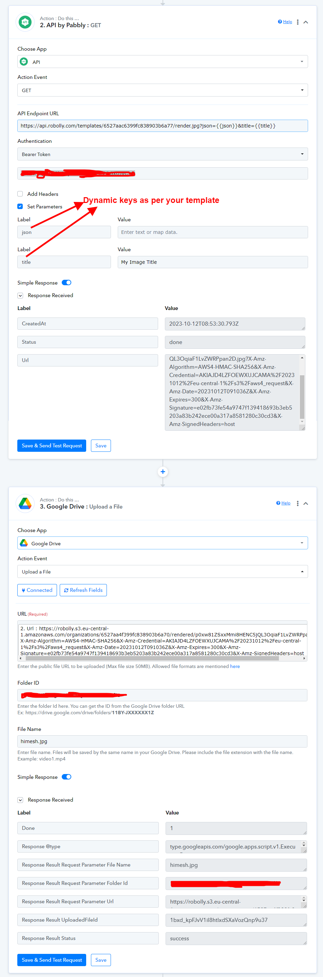Click the Url response label field
This screenshot has height=977, width=323.
(x=88, y=360)
